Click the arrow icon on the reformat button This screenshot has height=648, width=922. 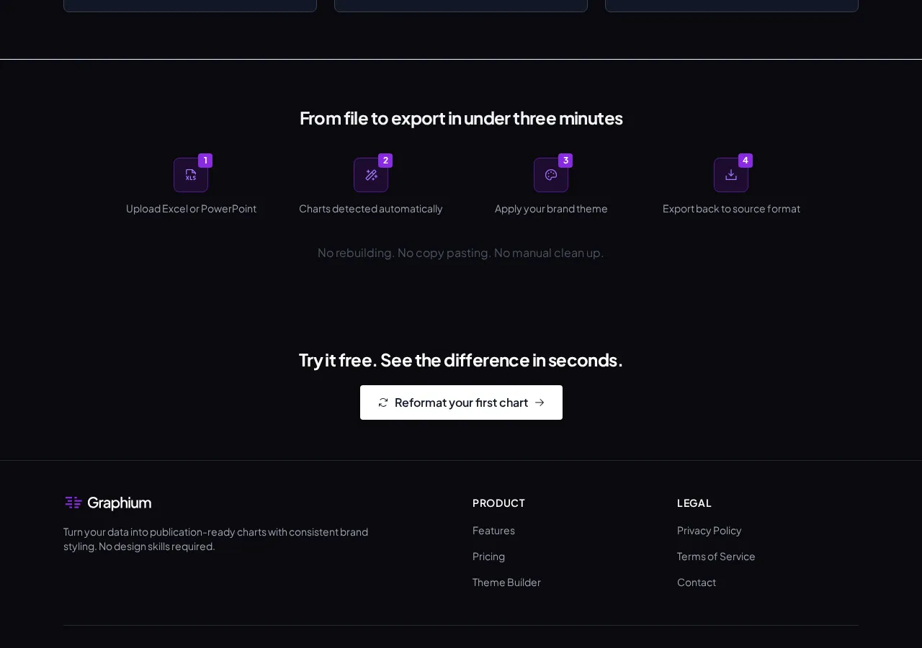pyautogui.click(x=540, y=402)
